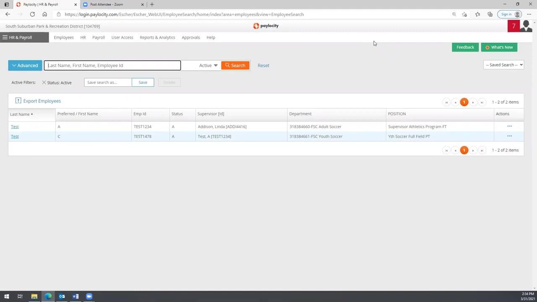
Task: Open a new browser tab
Action: pyautogui.click(x=152, y=4)
